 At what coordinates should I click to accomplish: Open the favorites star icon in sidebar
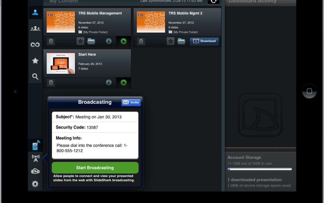(x=35, y=61)
